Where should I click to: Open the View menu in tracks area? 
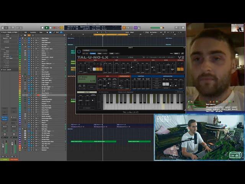(x=41, y=32)
